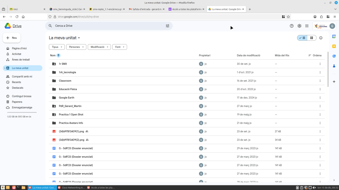Click the advanced search options icon
339x190 pixels.
pyautogui.click(x=168, y=26)
